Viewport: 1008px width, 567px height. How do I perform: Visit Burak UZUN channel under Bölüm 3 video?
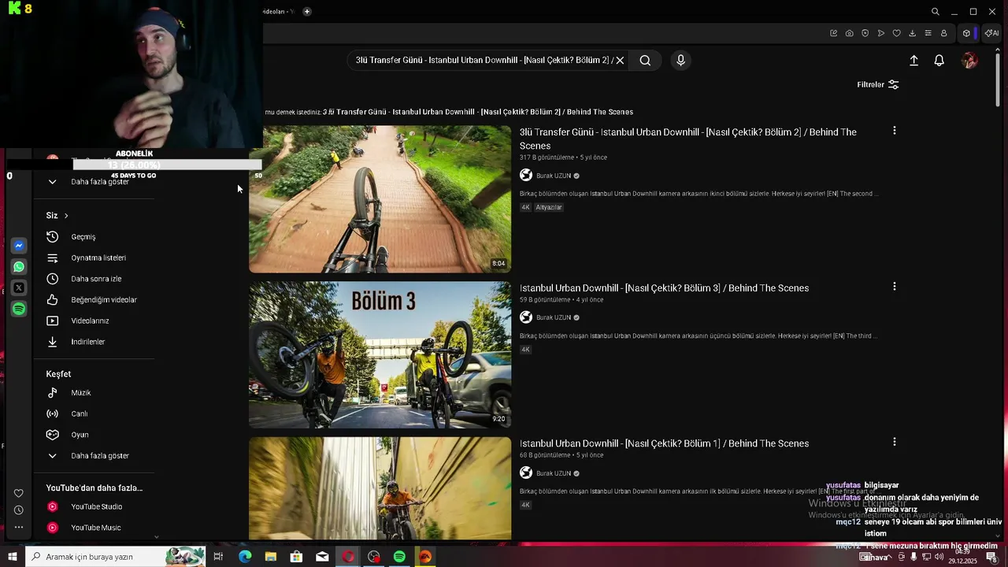tap(554, 317)
